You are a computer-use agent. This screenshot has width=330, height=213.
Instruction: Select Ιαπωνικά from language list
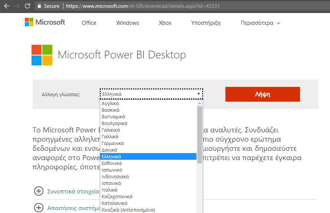(148, 170)
